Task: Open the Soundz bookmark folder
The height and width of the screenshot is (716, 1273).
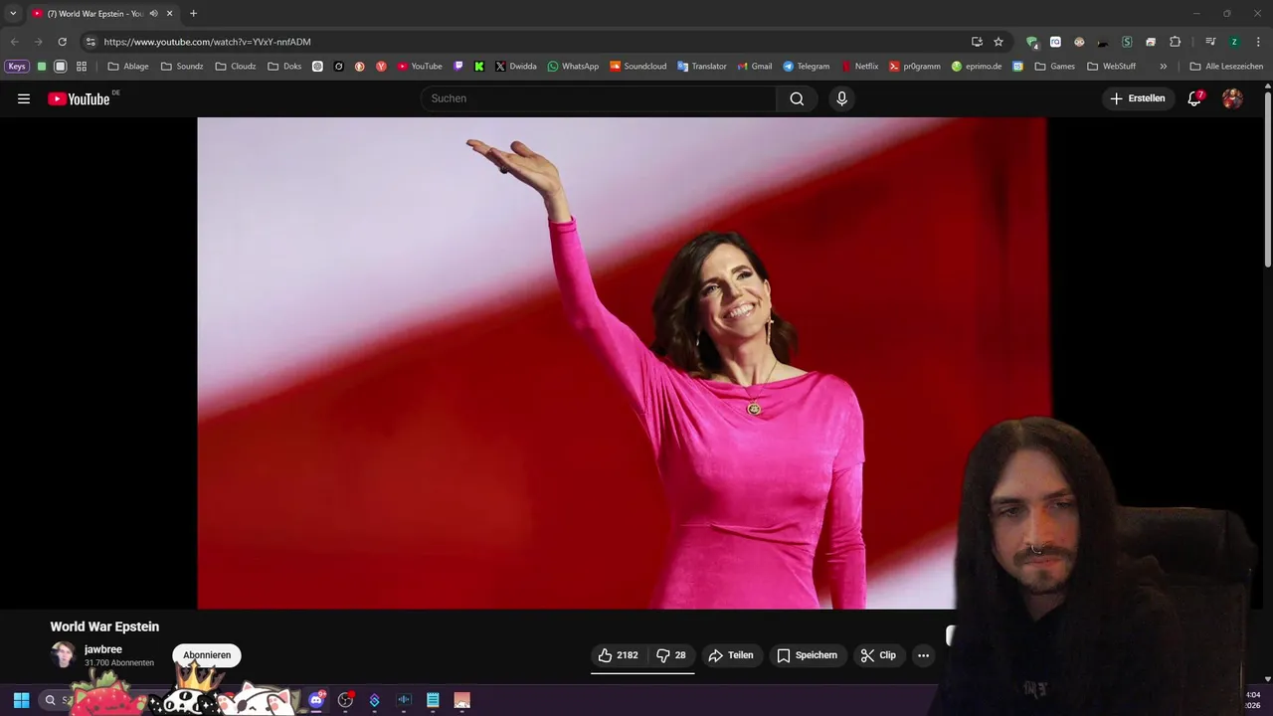Action: pyautogui.click(x=182, y=67)
